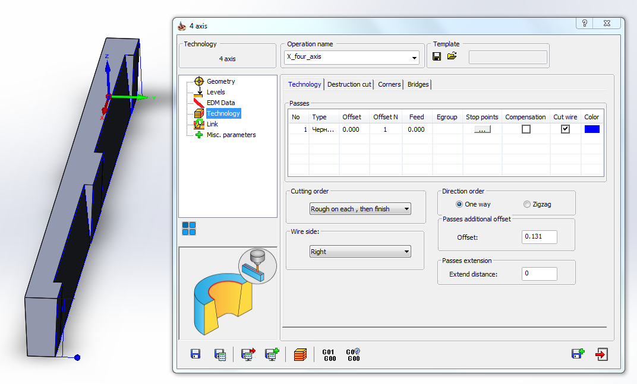637x384 pixels.
Task: Click the Stop points column header
Action: 482,117
